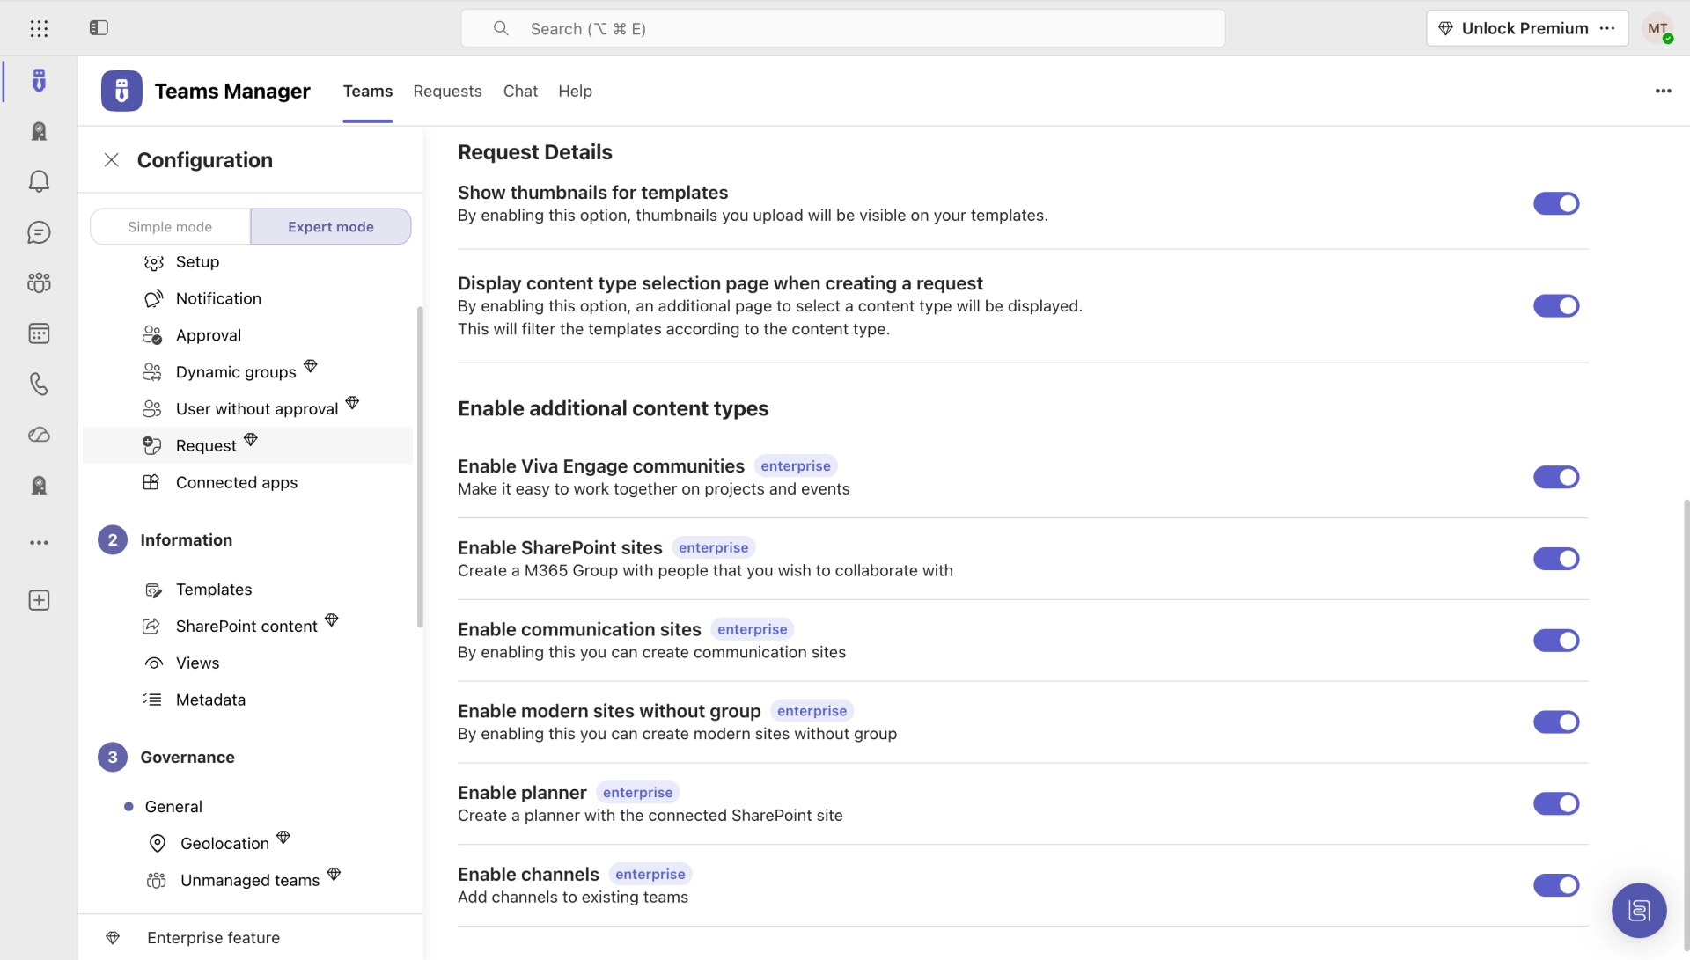Click the Views eye icon

153,663
